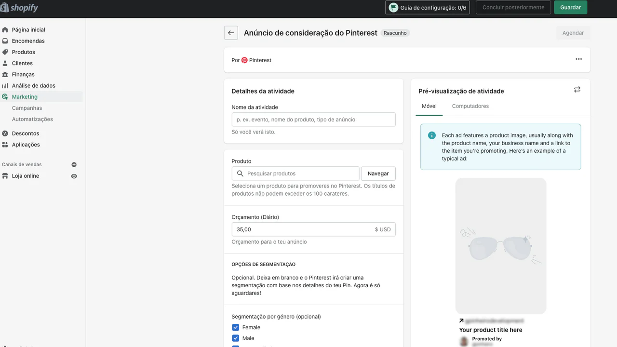Switch to the Móvel preview tab
Viewport: 617px width, 347px height.
(429, 106)
